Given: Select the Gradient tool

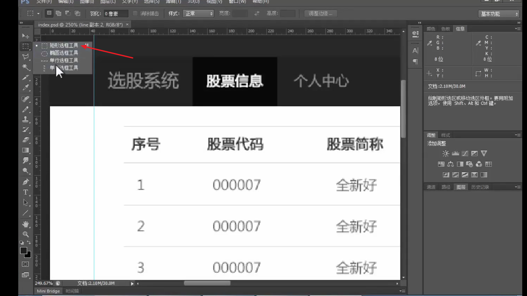Looking at the screenshot, I should (25, 150).
